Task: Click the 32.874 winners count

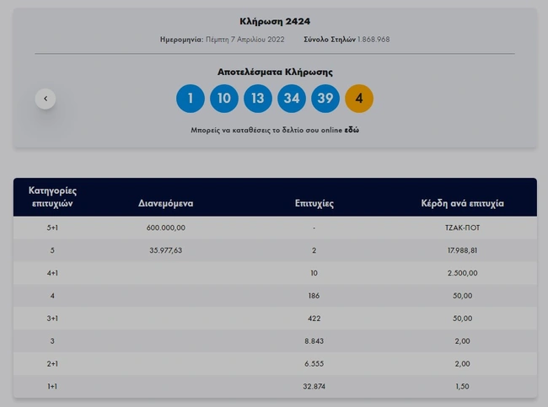Action: 314,387
